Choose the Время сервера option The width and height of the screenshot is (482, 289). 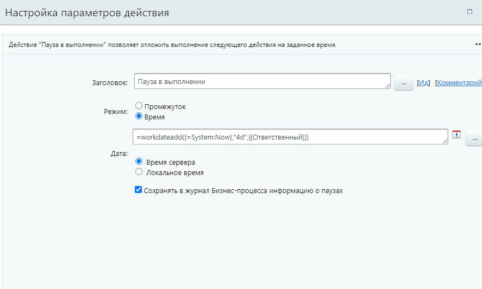tap(139, 162)
